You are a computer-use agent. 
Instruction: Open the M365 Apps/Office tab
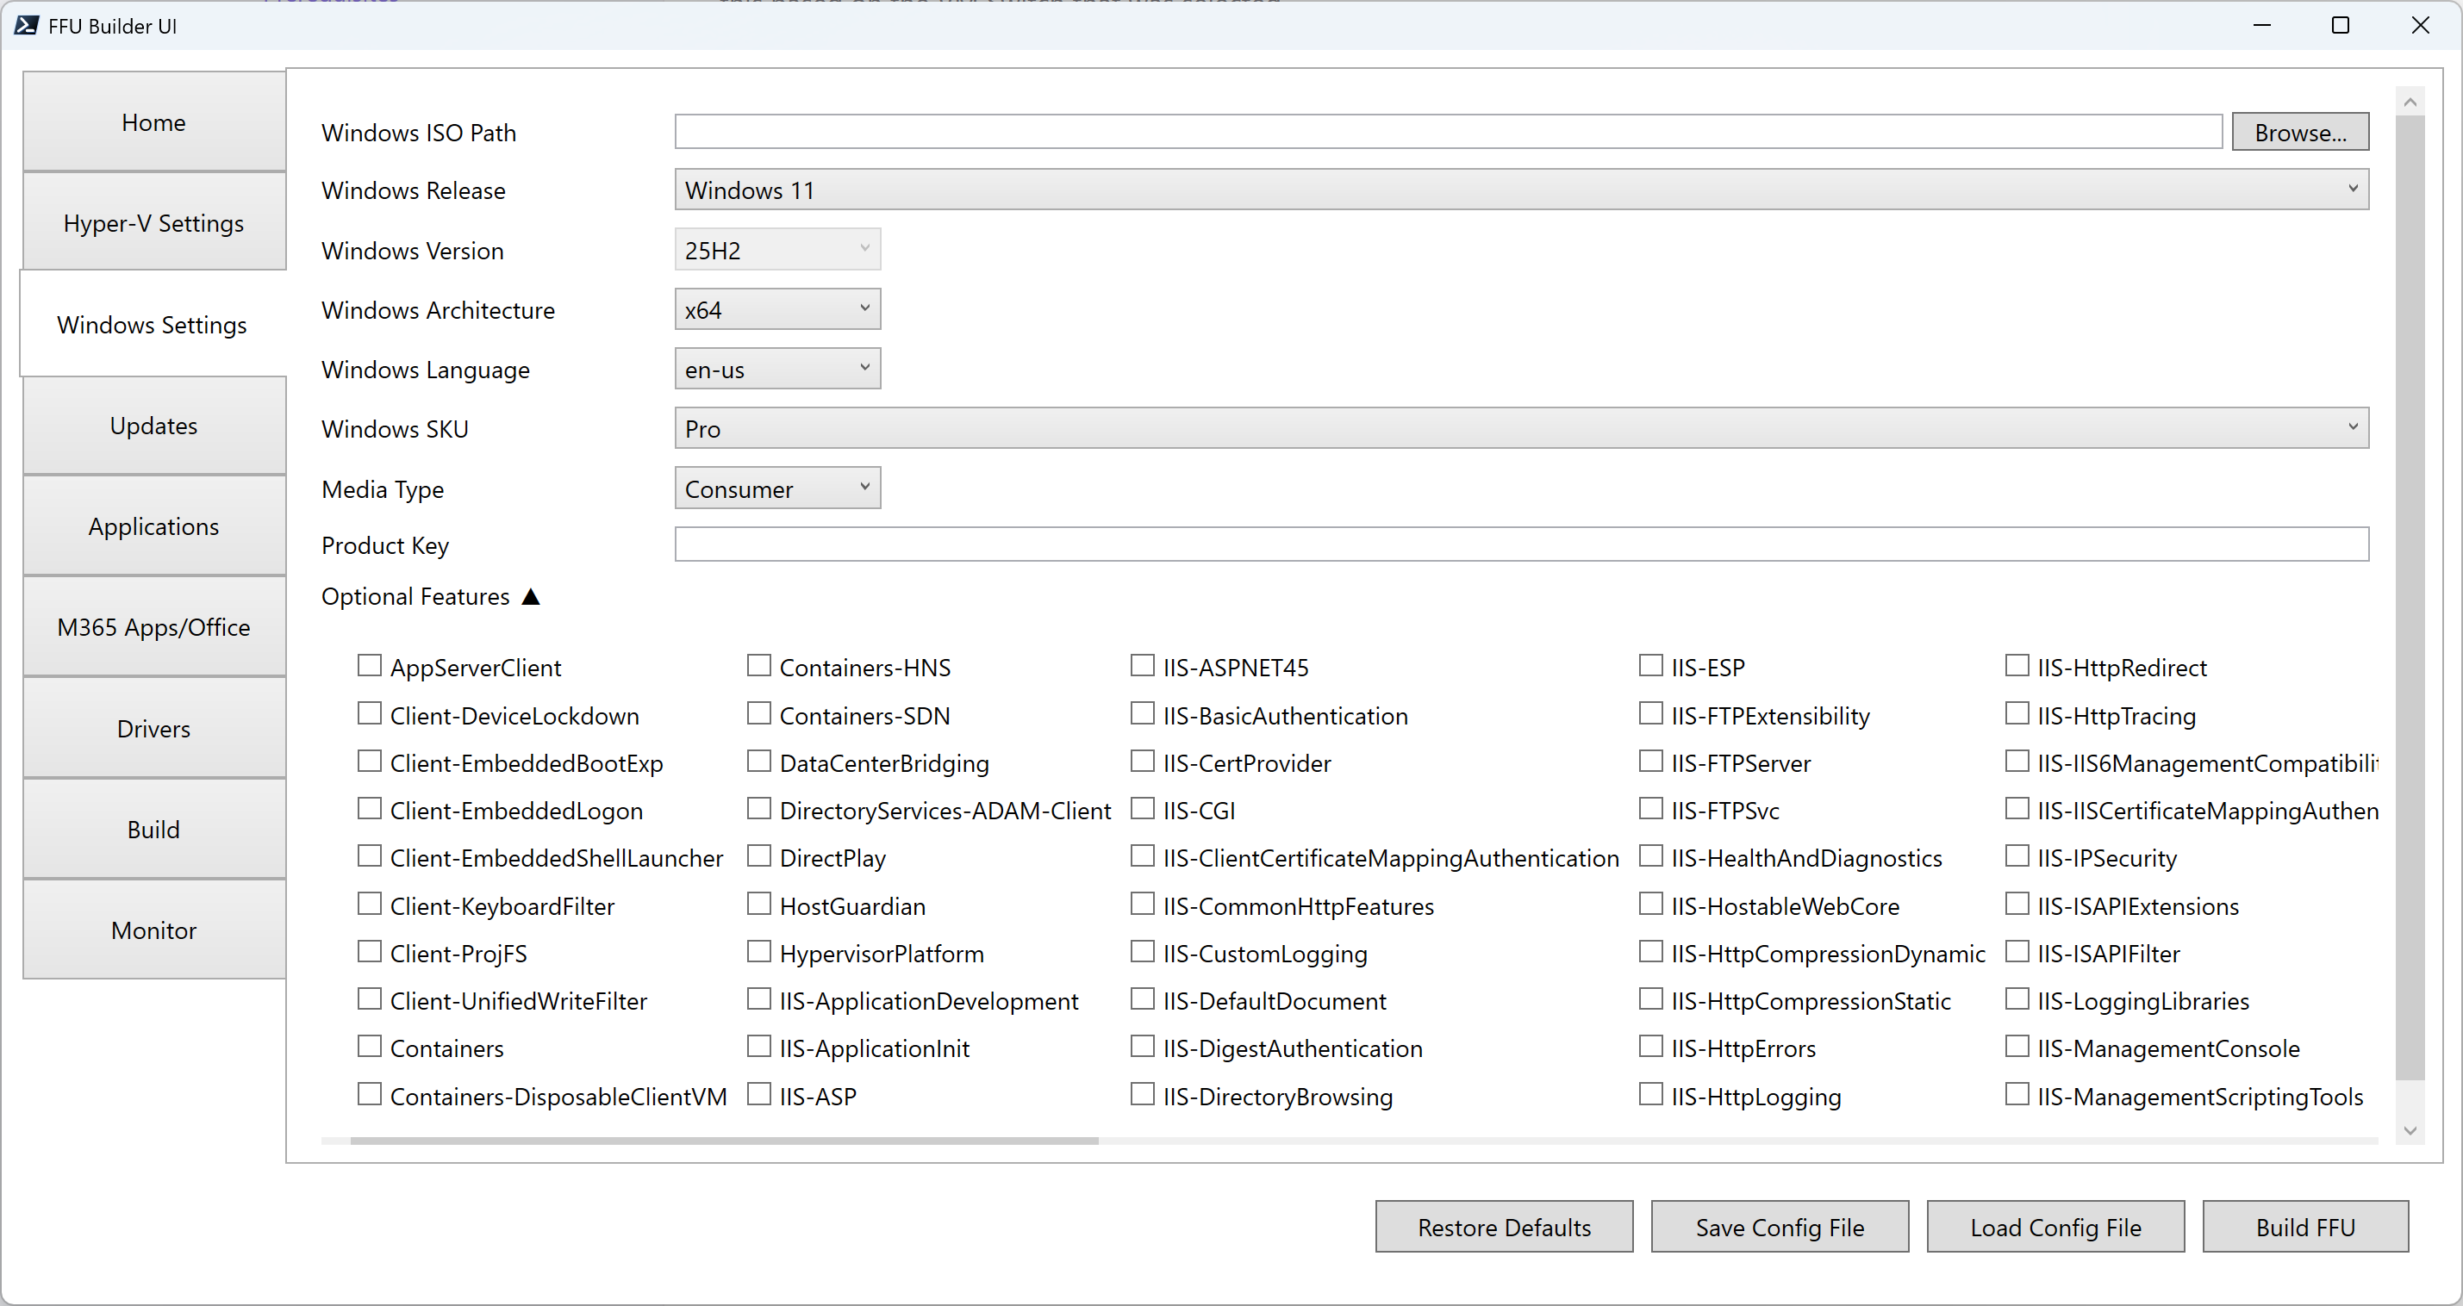[x=154, y=627]
